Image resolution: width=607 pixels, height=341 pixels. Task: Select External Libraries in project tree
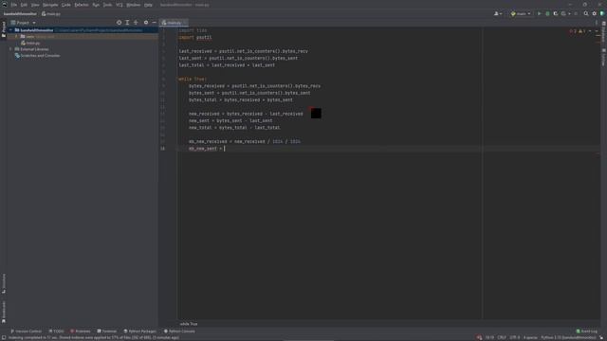[x=31, y=49]
